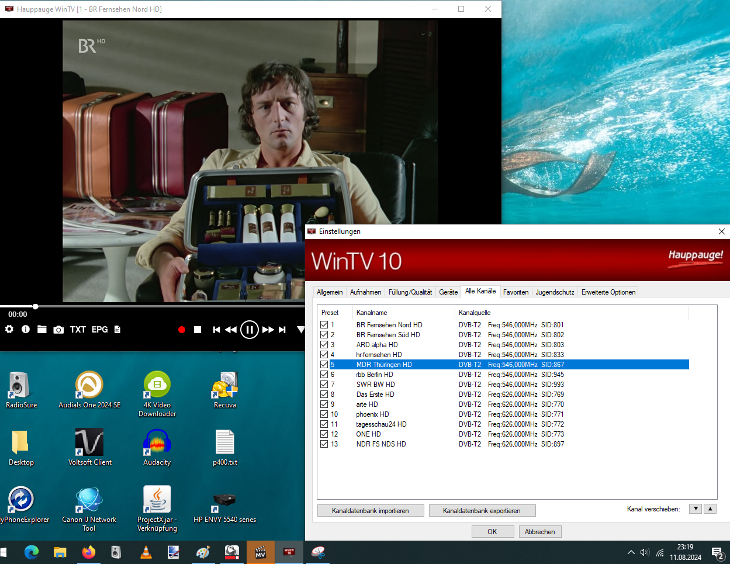Toggle checkbox for hr-fernsehen HD
Viewport: 730px width, 564px height.
click(324, 355)
